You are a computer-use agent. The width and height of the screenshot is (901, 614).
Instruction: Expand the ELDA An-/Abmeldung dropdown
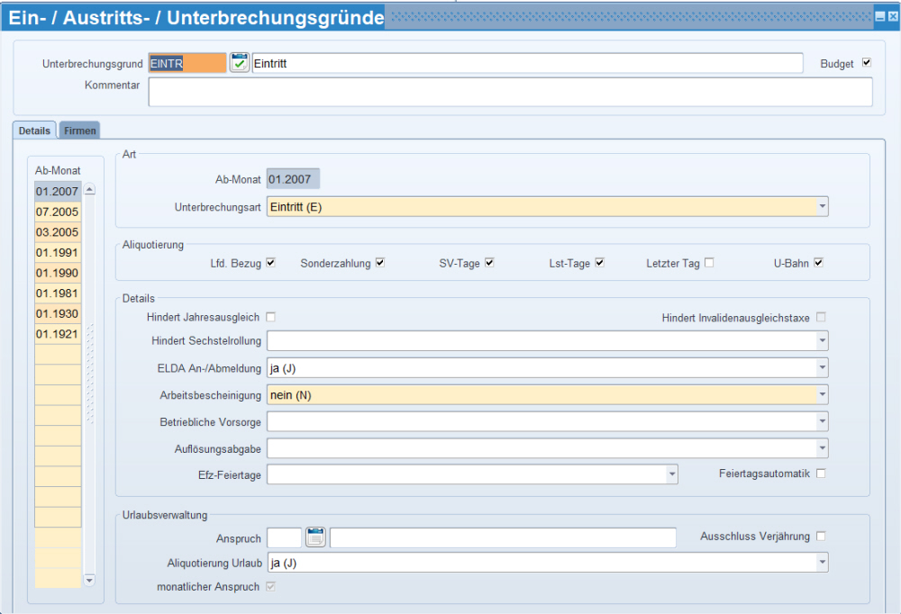pos(822,367)
